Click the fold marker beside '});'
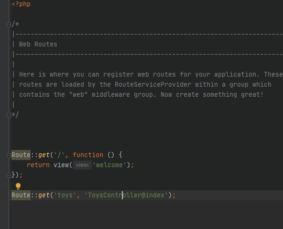The height and width of the screenshot is (229, 283). (9, 175)
